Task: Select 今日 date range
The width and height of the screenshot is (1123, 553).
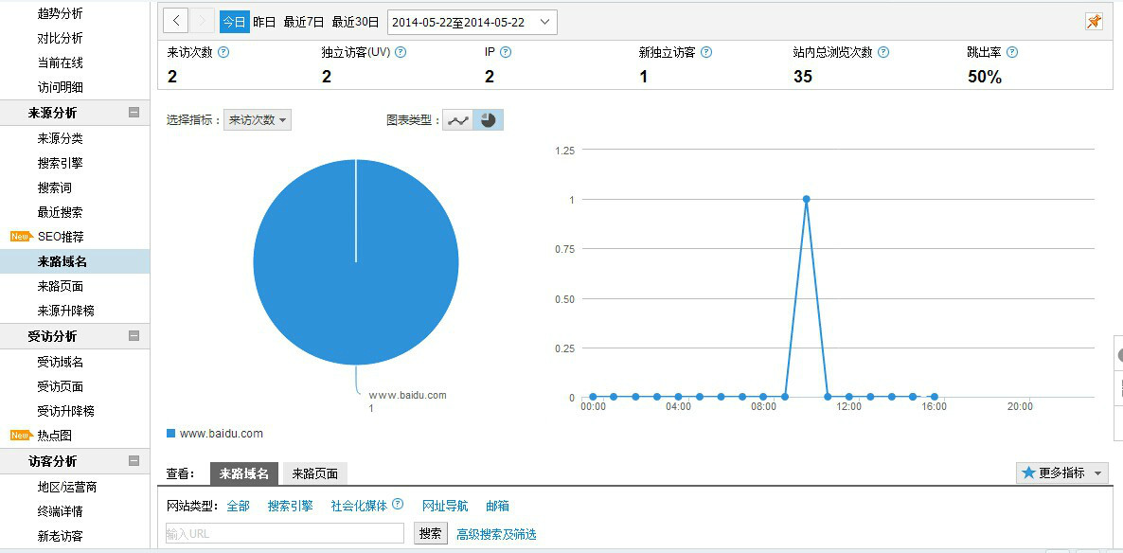Action: pyautogui.click(x=234, y=22)
